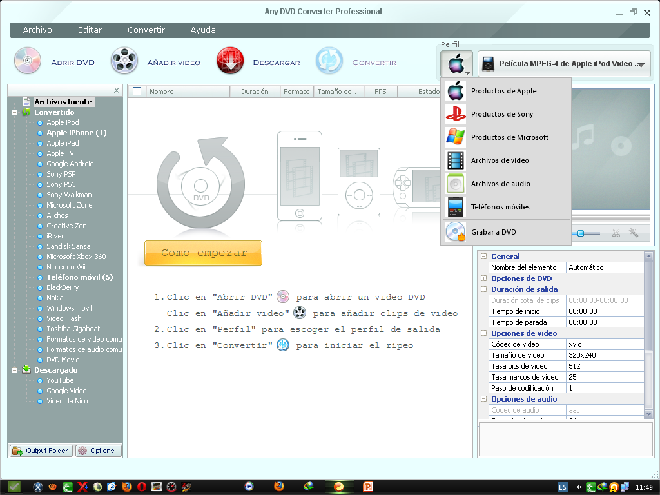
Task: Click the Abrir DVD disc icon
Action: [27, 61]
